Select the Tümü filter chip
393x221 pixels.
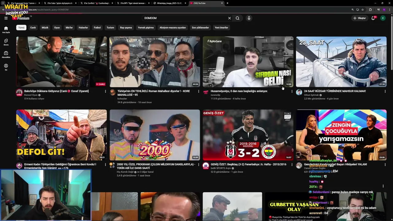21,28
